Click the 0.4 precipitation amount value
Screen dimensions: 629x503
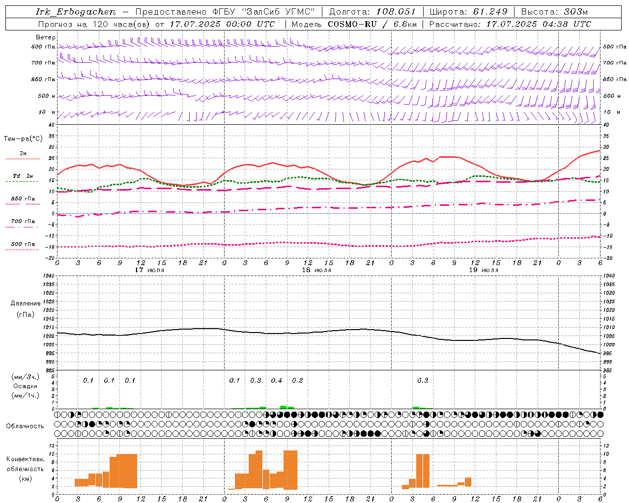277,381
